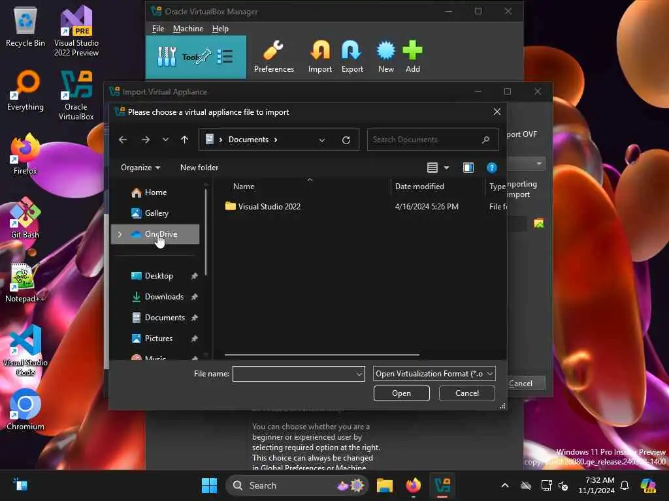This screenshot has height=501, width=669.
Task: Go up one folder level
Action: click(x=184, y=140)
